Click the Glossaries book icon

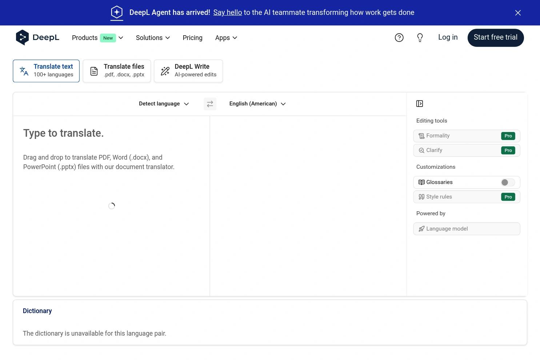pyautogui.click(x=421, y=182)
